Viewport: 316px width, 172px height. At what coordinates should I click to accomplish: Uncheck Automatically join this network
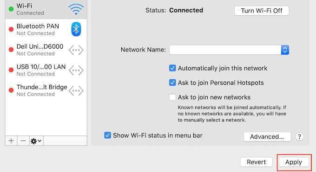[x=172, y=68]
